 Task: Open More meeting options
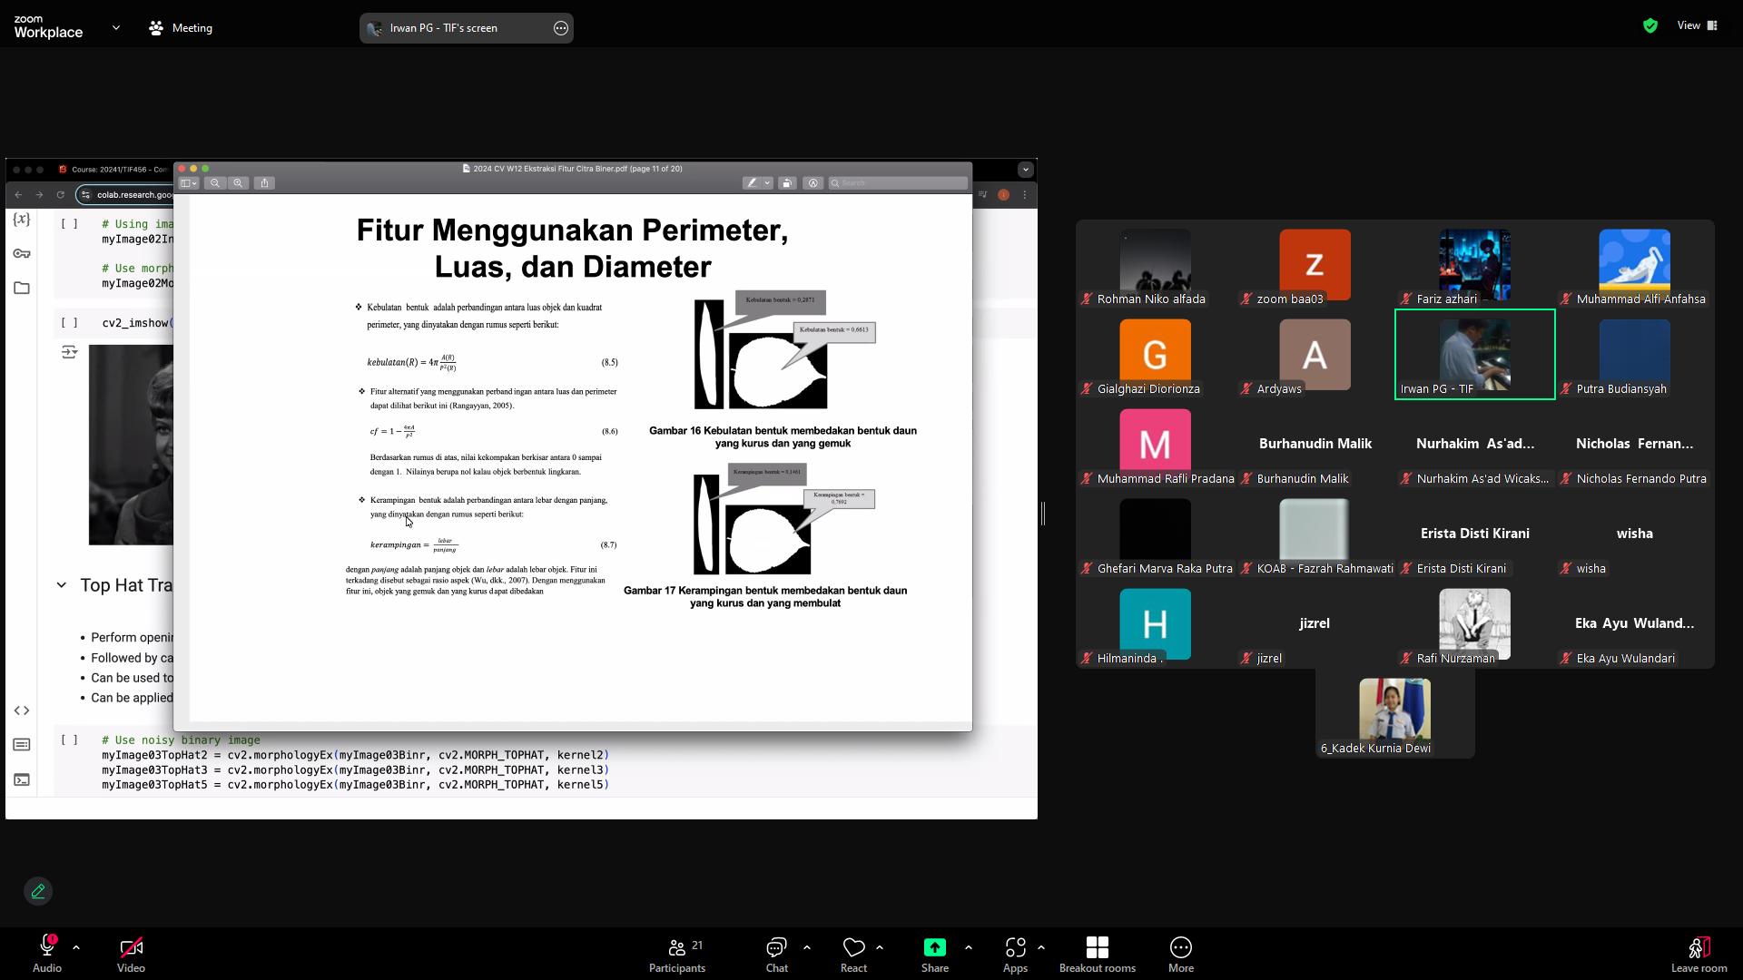[x=1181, y=954]
